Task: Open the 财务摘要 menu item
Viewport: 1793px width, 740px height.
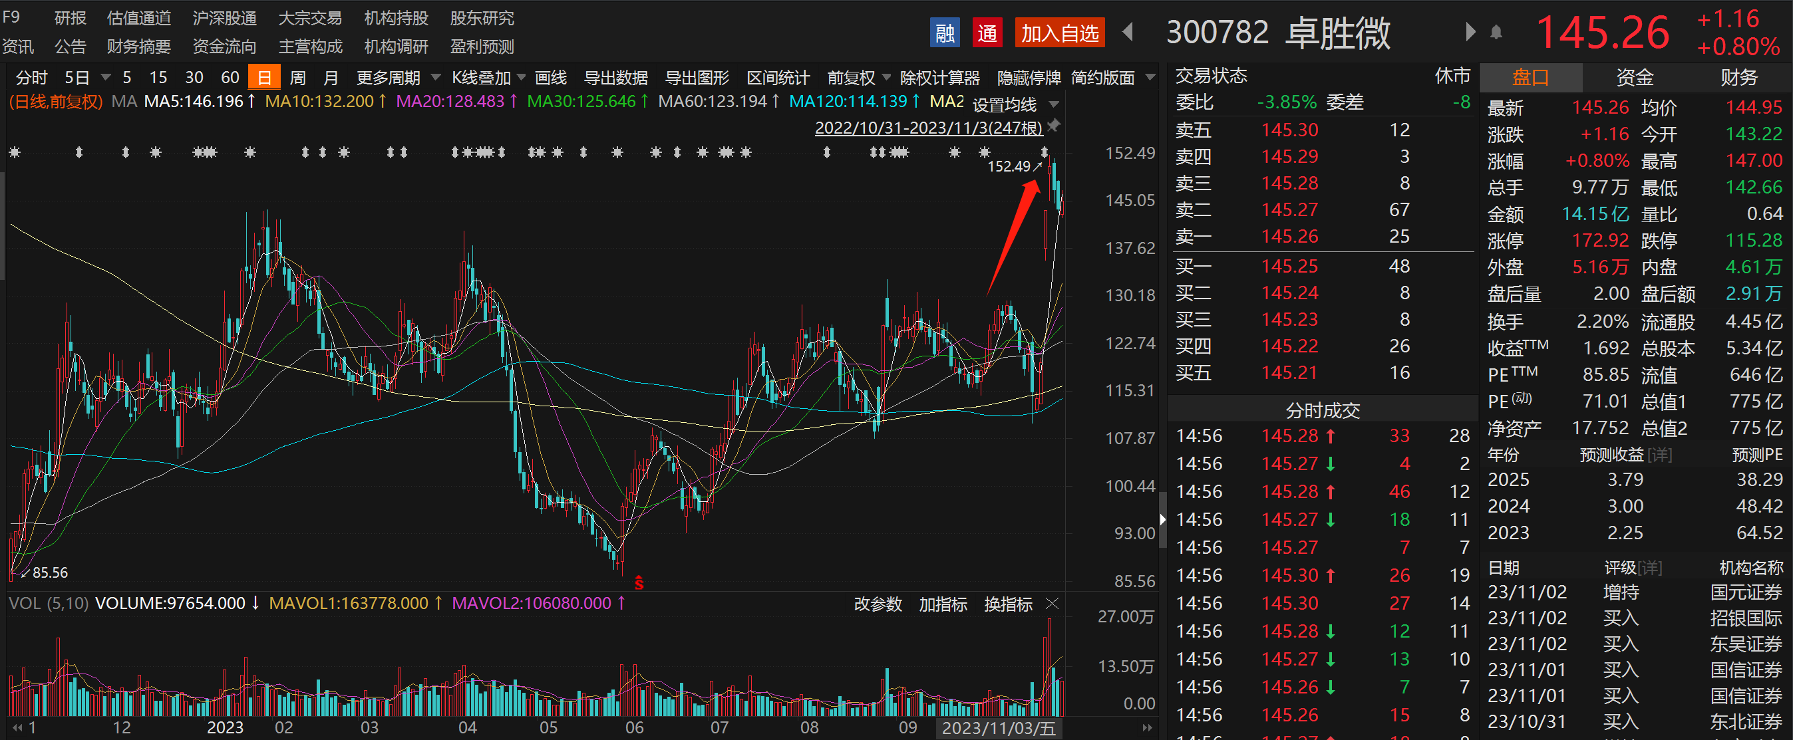Action: click(x=138, y=47)
